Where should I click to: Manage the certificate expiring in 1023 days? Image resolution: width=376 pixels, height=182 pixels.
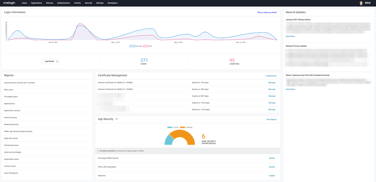click(x=272, y=103)
